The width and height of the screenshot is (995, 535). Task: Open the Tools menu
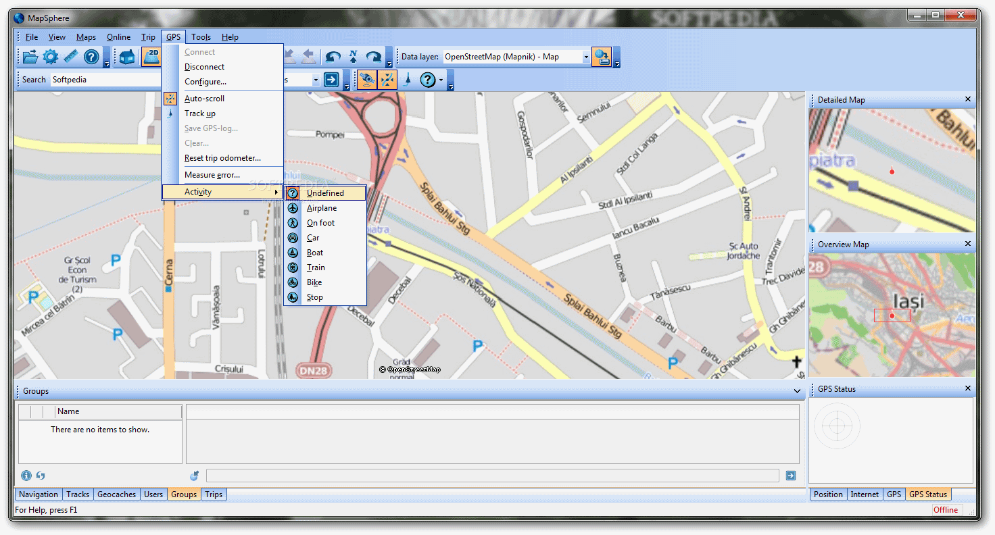pyautogui.click(x=201, y=37)
